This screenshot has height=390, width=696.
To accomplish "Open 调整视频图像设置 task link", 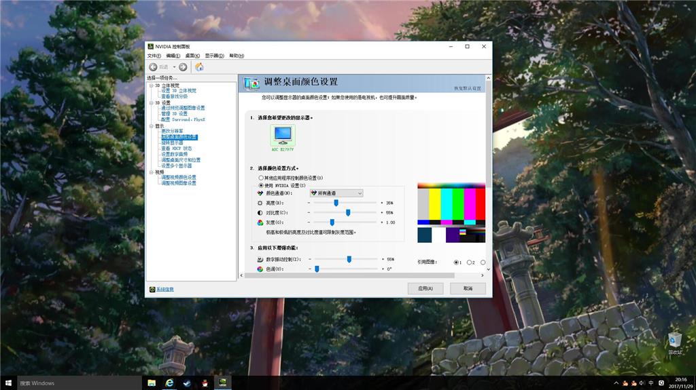I will point(179,183).
